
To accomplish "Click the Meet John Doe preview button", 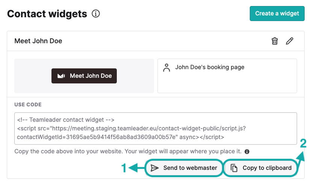I will (x=84, y=76).
